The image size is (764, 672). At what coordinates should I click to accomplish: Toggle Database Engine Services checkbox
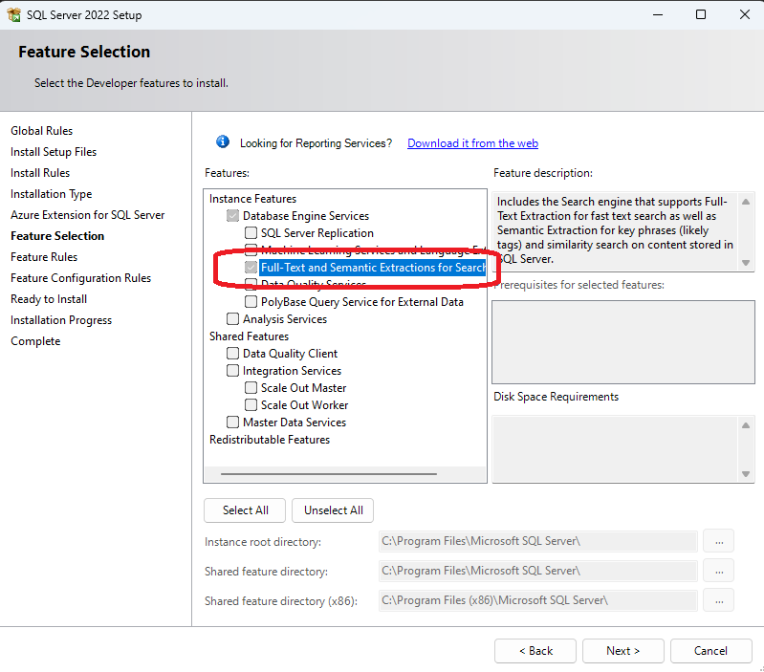(x=233, y=216)
